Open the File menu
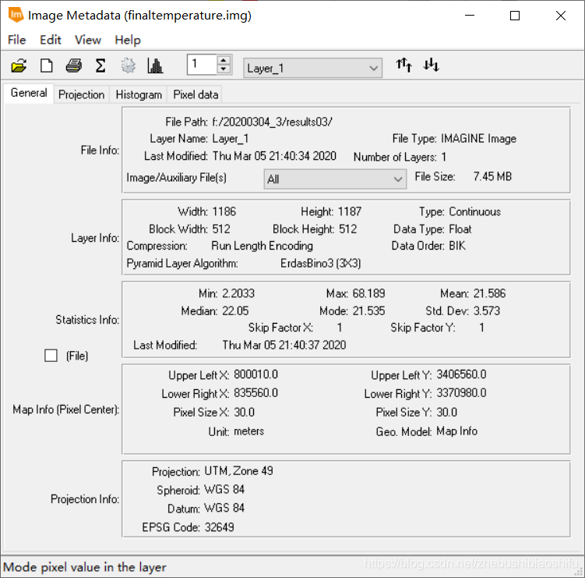This screenshot has width=585, height=578. (x=17, y=40)
